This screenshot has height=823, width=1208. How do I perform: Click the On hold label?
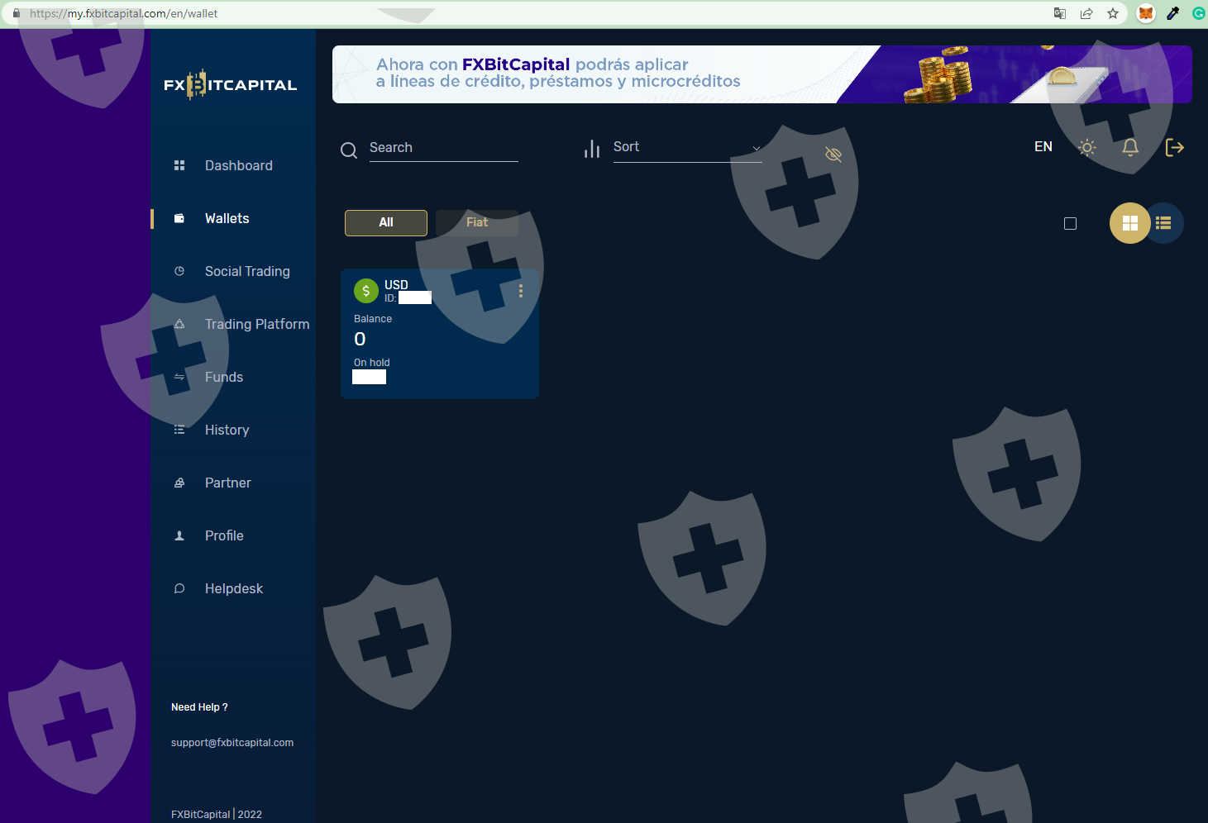click(372, 363)
